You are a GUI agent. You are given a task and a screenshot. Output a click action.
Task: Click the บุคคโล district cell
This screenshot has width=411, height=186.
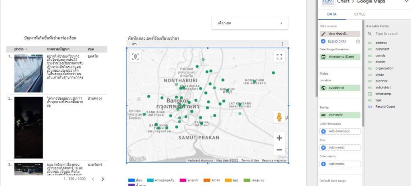pos(93,56)
